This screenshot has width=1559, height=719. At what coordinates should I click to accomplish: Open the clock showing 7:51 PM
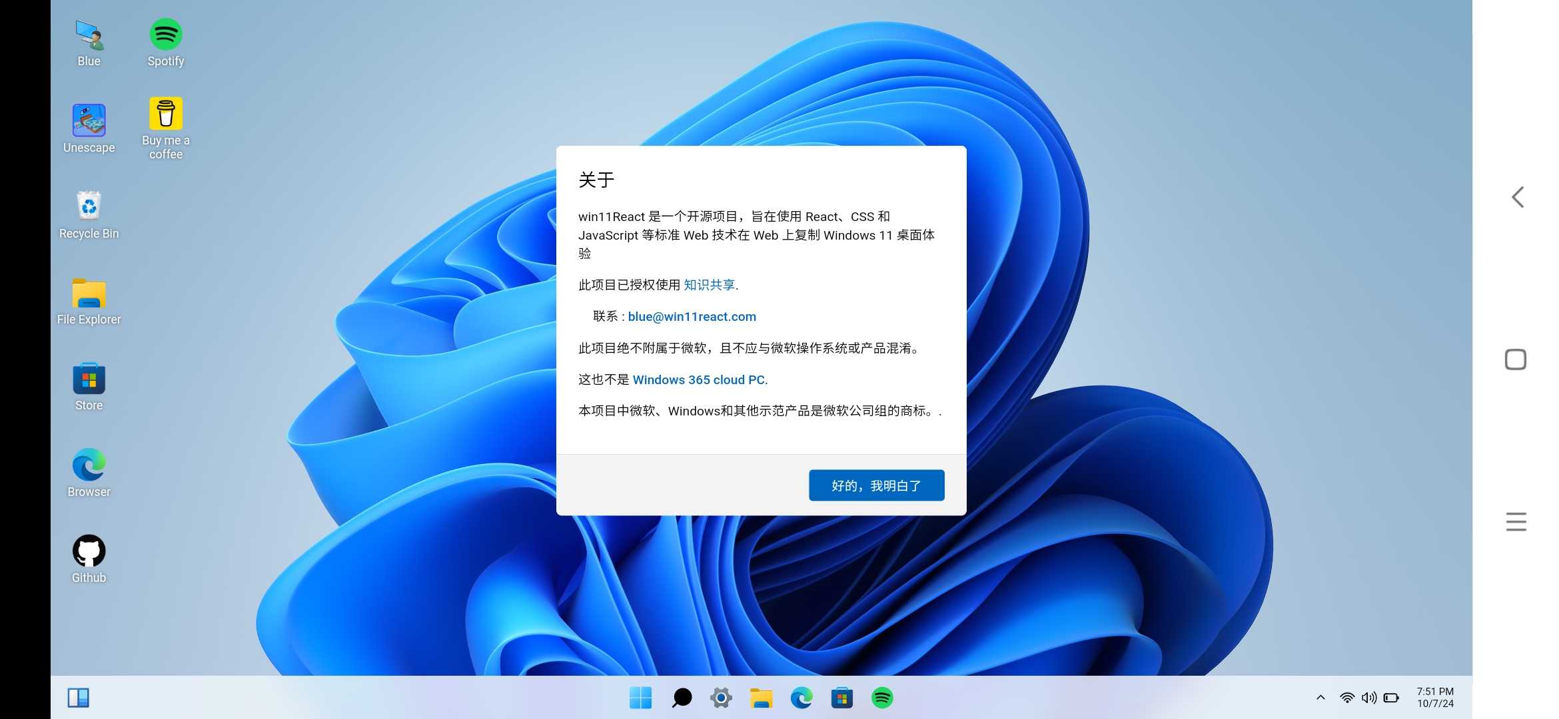point(1435,692)
